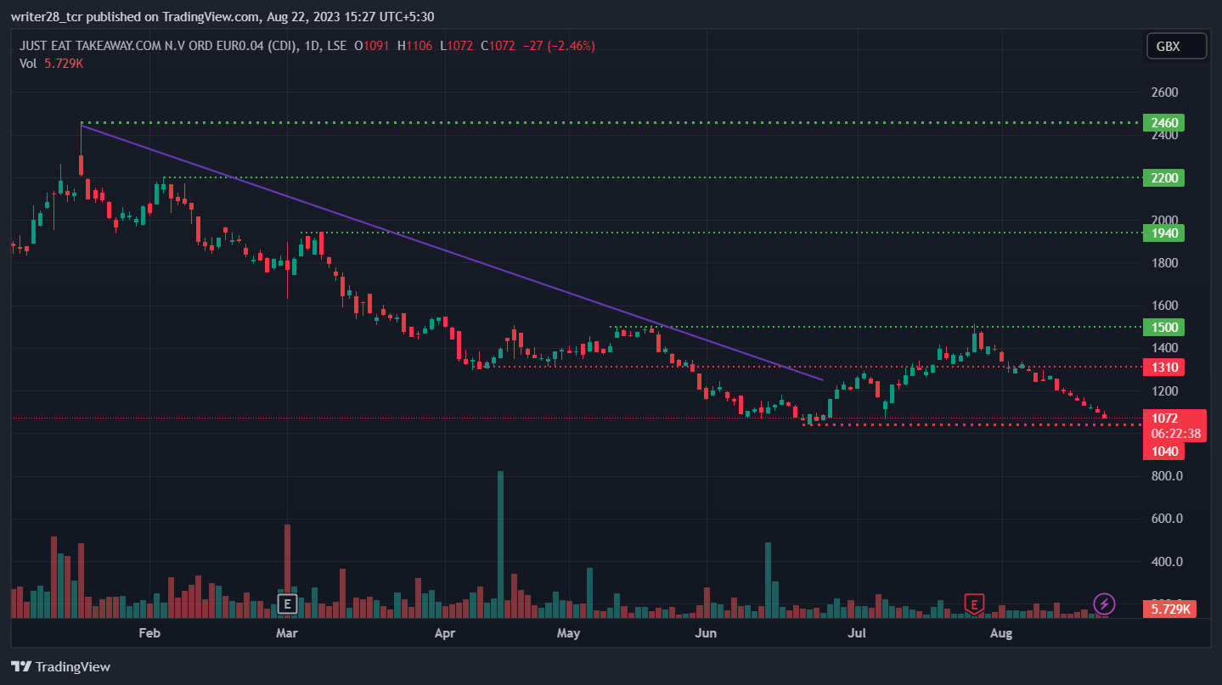
Task: Click the 5.729K volume axis label
Action: coord(1169,609)
